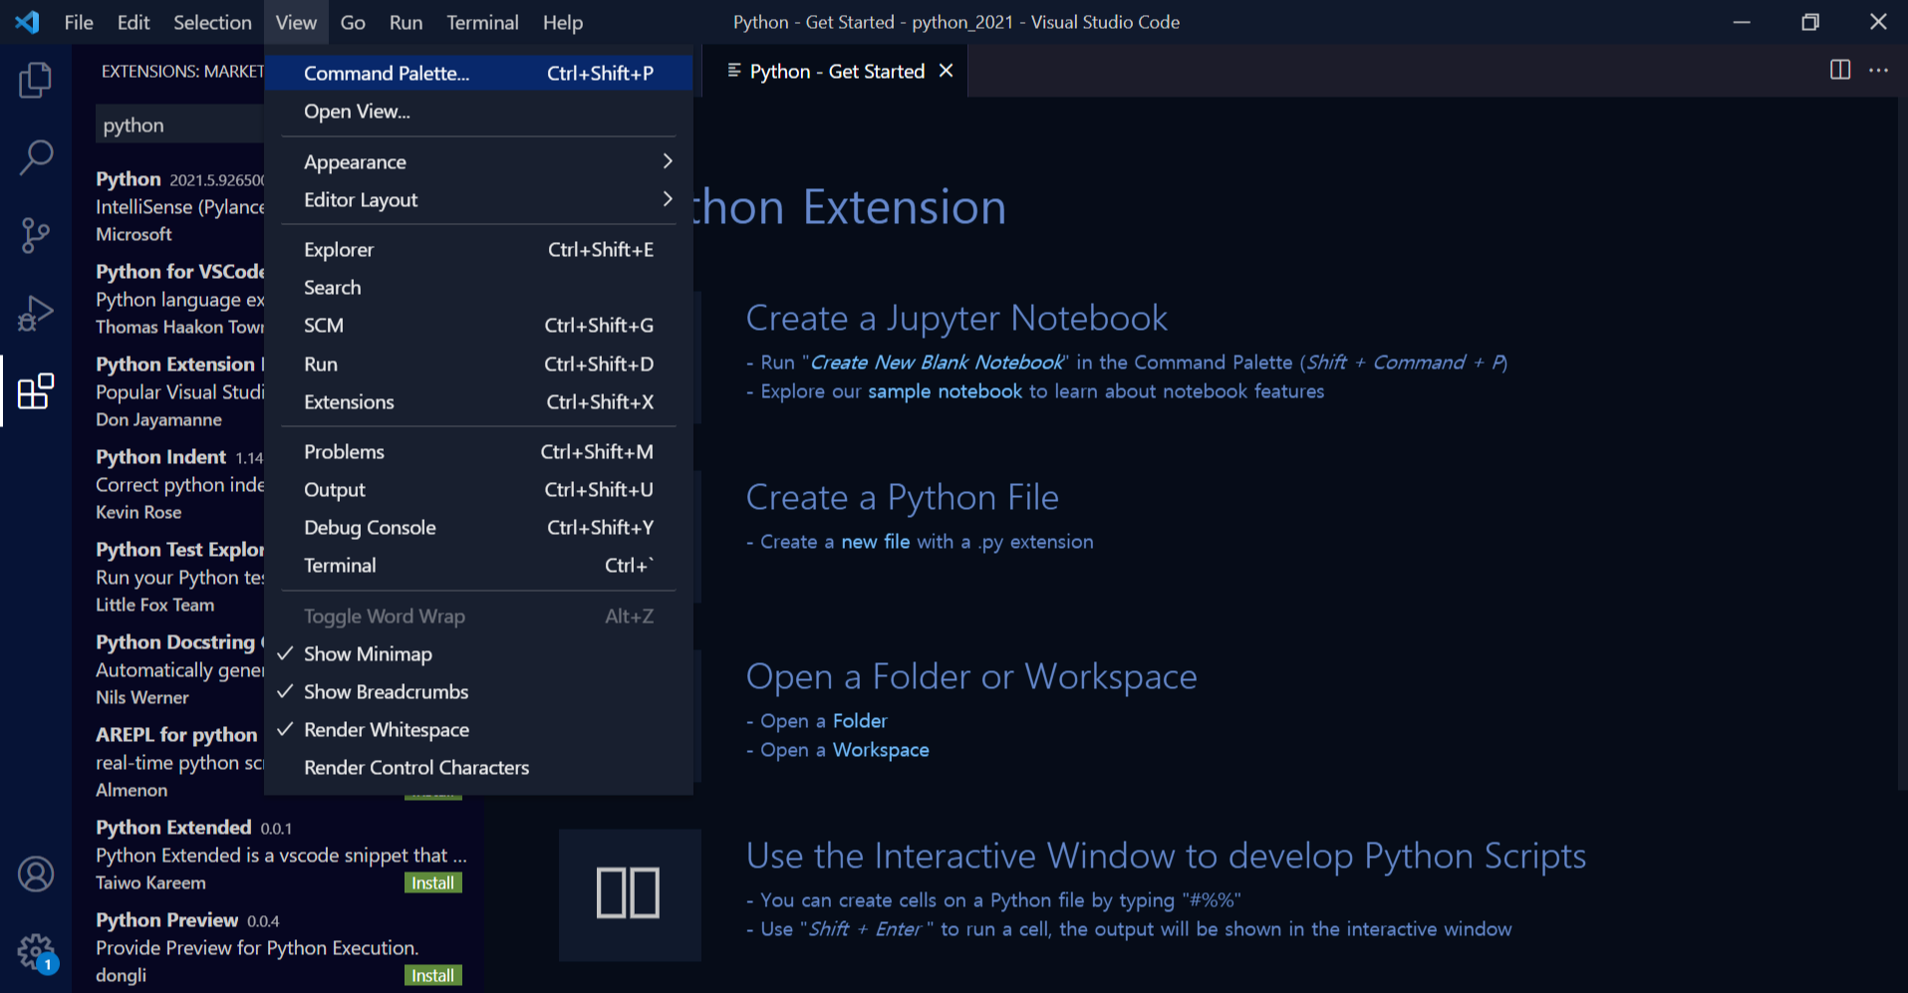Click the View menu
1908x993 pixels.
296,22
